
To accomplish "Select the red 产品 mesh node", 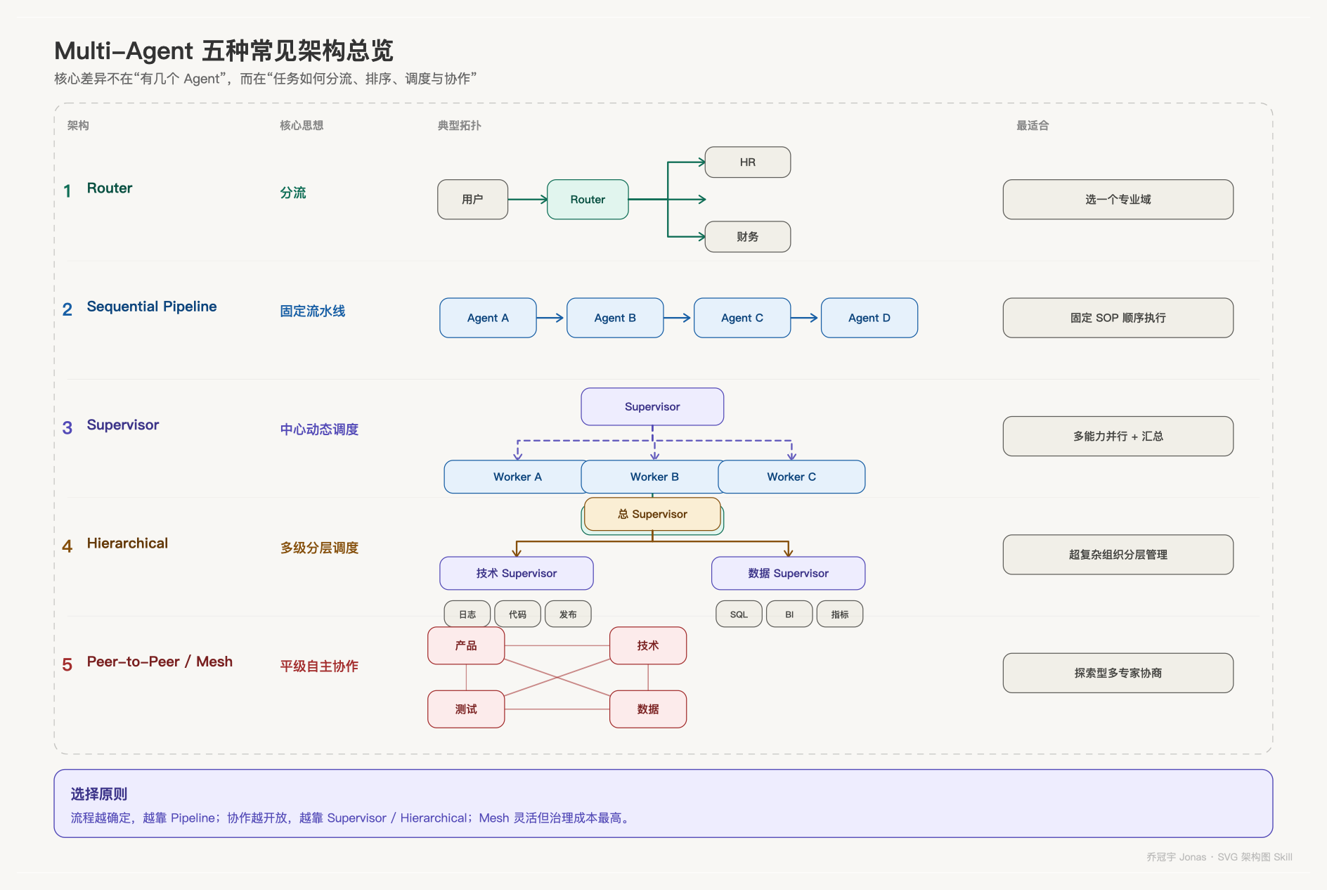I will (466, 645).
